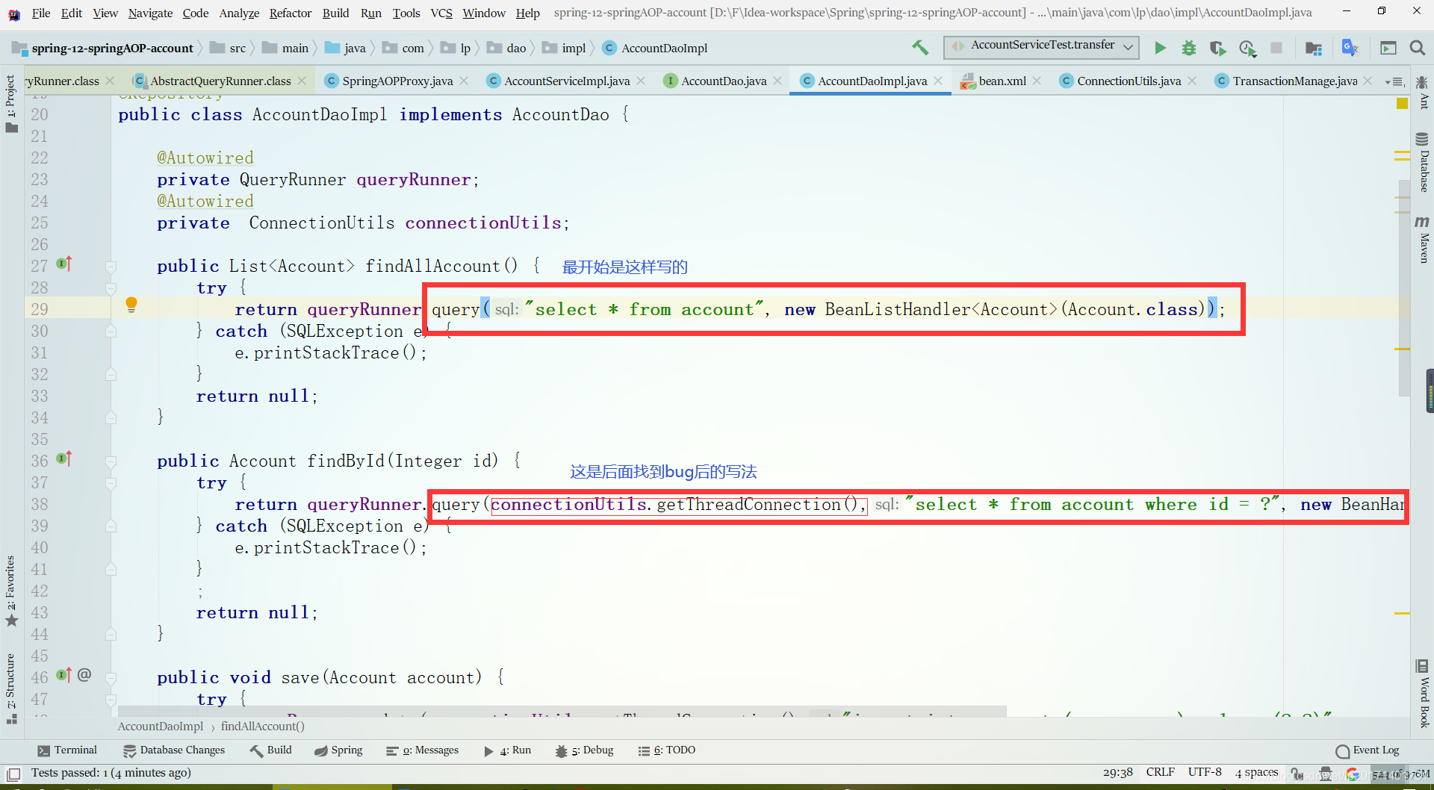Open the Favorites tool window

point(10,591)
